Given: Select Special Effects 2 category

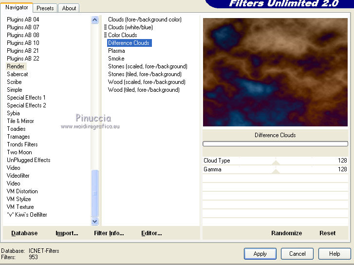Looking at the screenshot, I should pyautogui.click(x=26, y=105).
